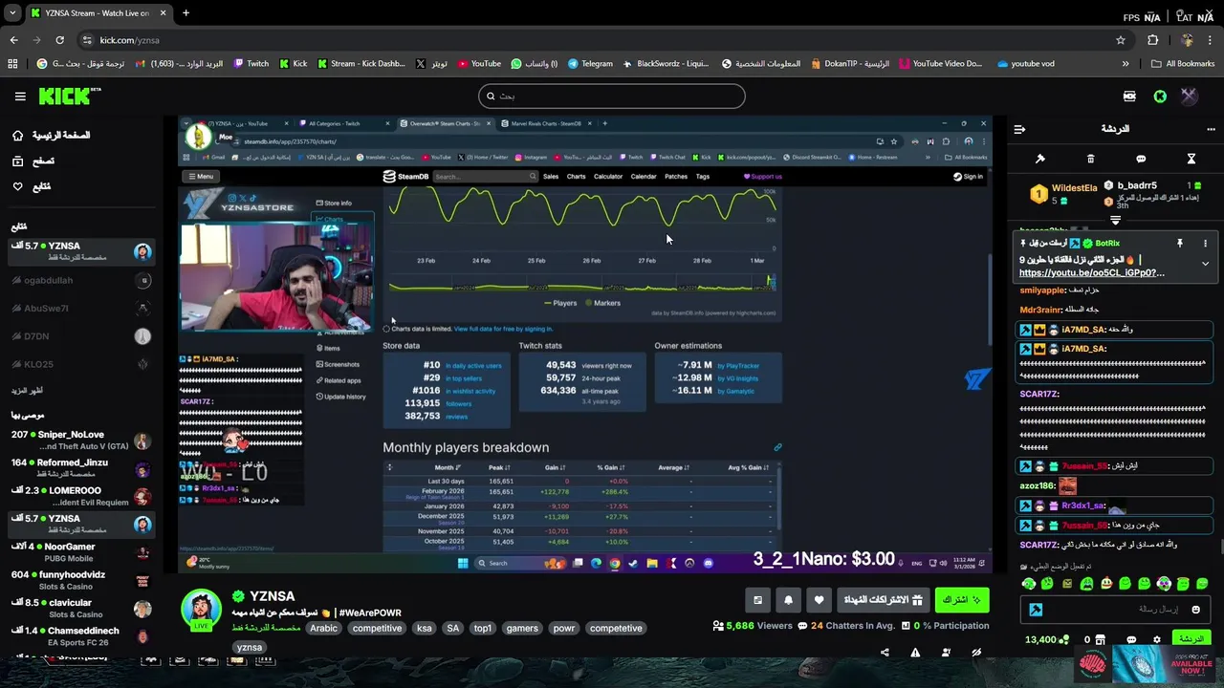Click the user moderation icon below viewers
The height and width of the screenshot is (688, 1224).
[x=946, y=653]
